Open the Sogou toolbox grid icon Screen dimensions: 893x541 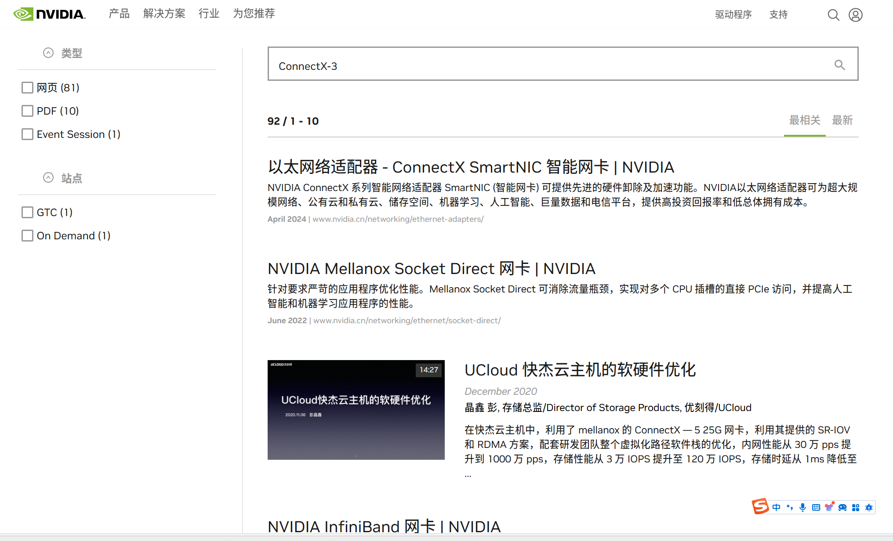[856, 507]
